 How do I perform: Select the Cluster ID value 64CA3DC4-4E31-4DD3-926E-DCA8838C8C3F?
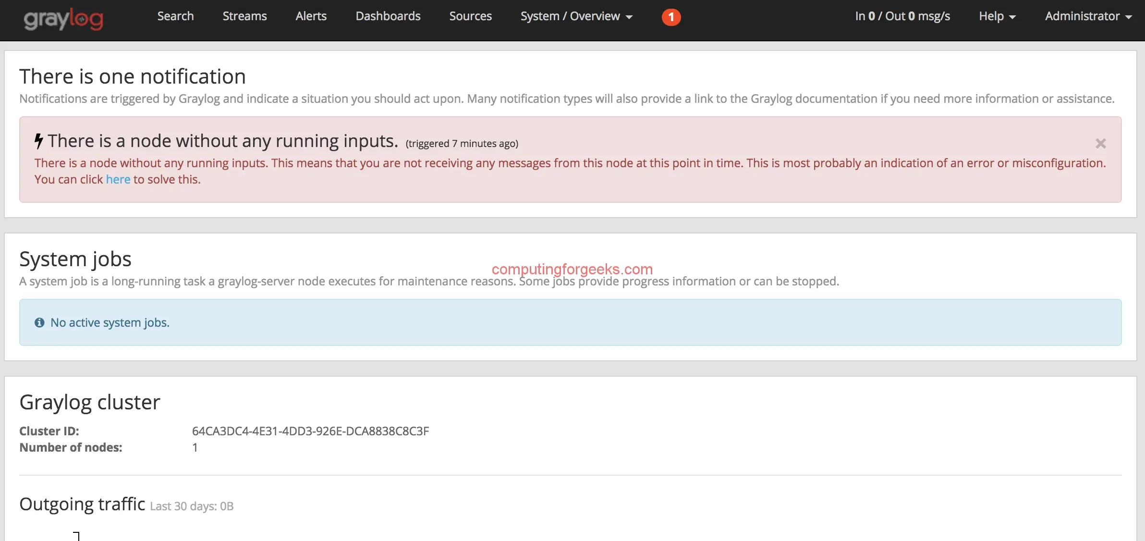point(310,431)
